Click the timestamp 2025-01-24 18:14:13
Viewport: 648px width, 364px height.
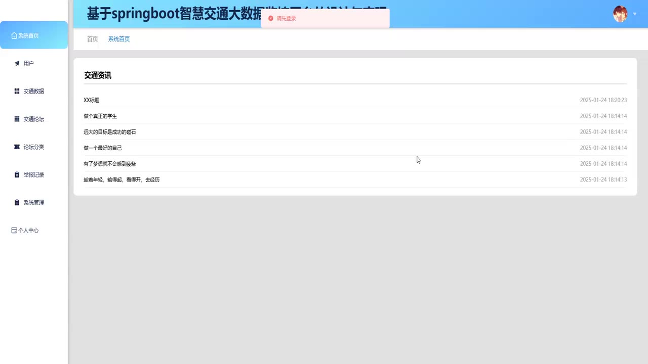click(x=603, y=179)
